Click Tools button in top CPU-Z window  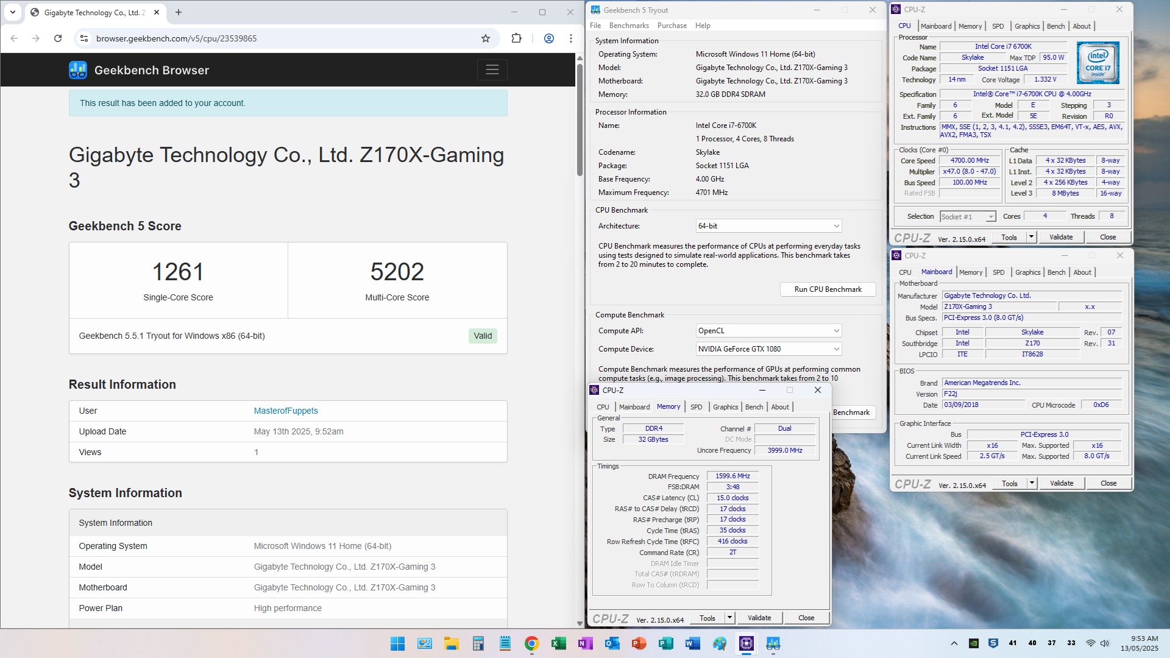pyautogui.click(x=1009, y=237)
